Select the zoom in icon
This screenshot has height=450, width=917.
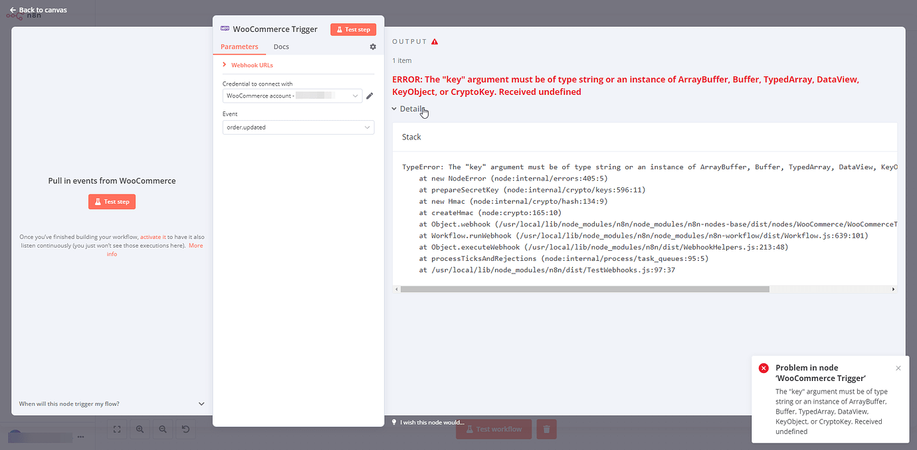140,429
